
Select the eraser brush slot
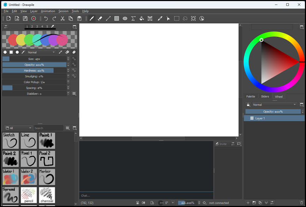click(x=53, y=26)
